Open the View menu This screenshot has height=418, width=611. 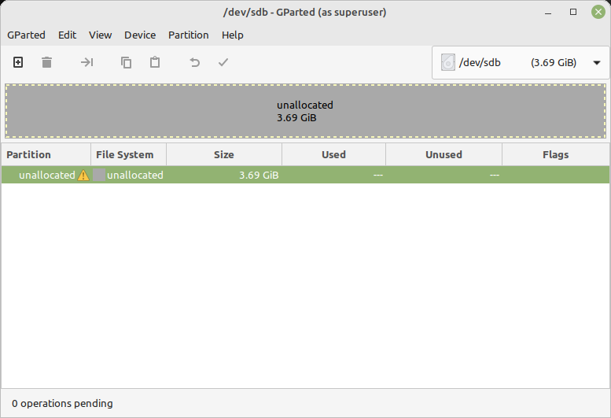100,35
